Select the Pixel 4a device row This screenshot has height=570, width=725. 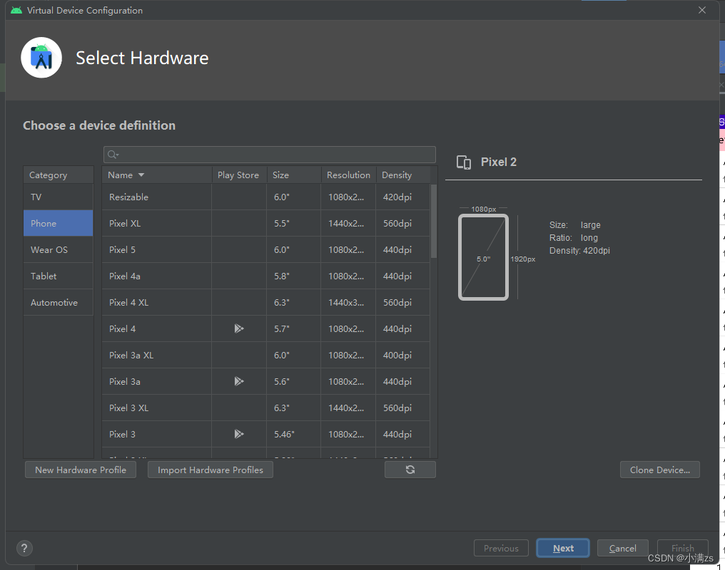(x=157, y=276)
